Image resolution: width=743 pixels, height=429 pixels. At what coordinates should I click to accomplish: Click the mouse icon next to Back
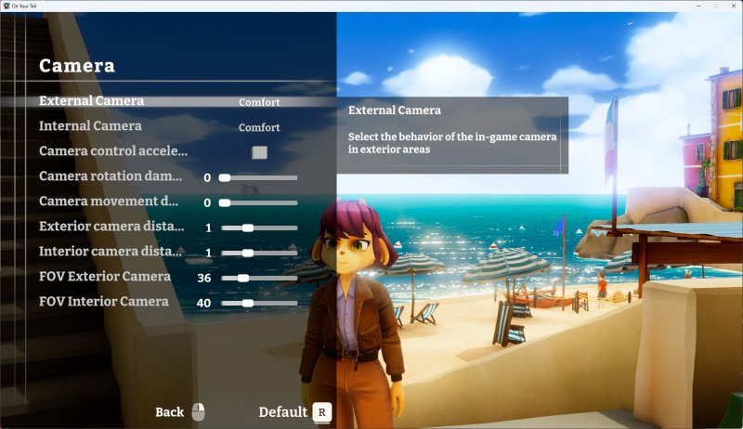(x=198, y=411)
